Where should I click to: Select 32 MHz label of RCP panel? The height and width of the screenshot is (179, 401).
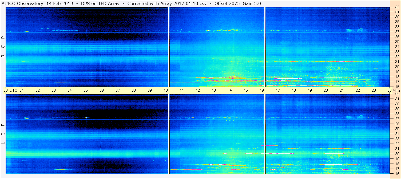(397, 7)
